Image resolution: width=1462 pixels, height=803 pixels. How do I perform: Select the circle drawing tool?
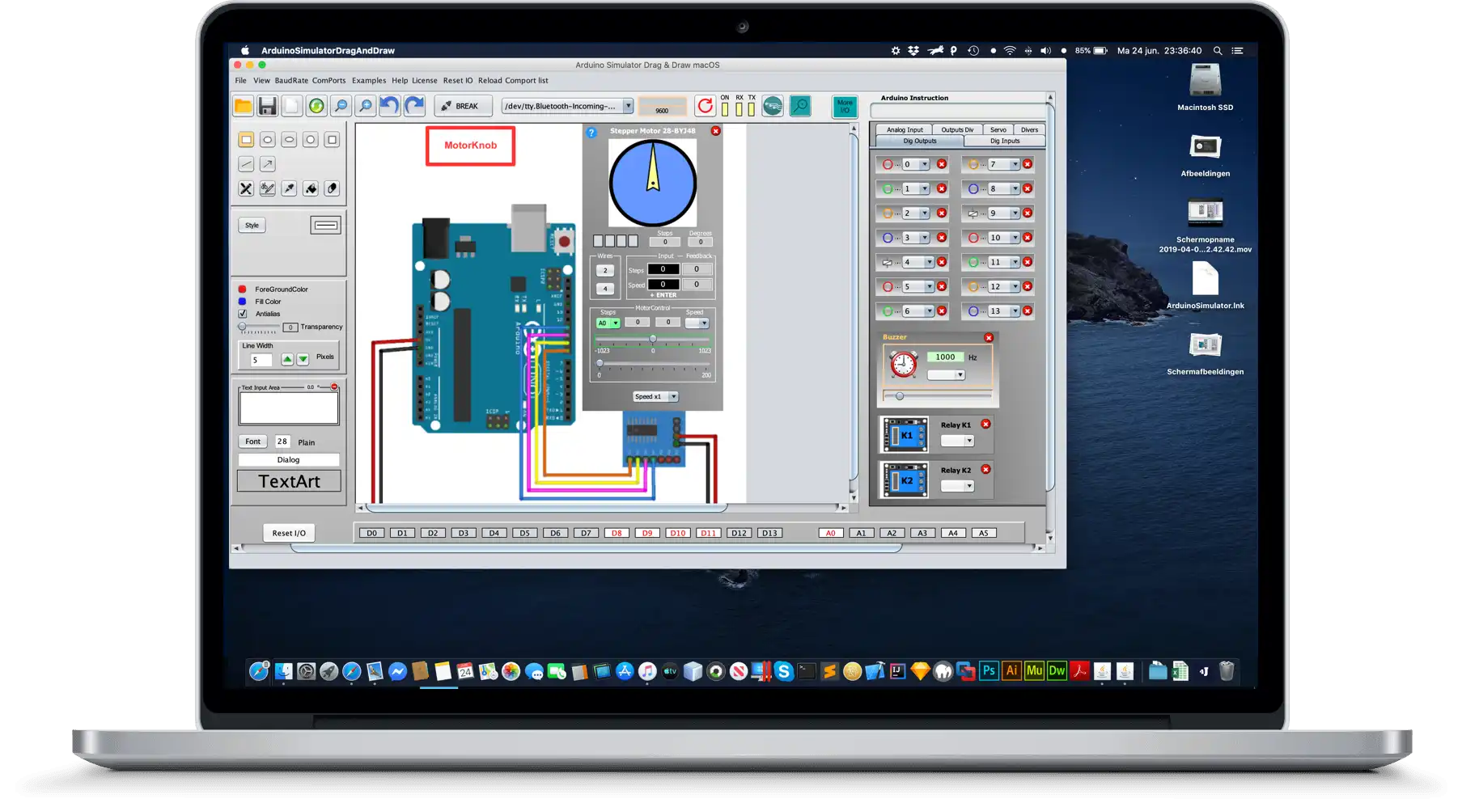click(x=311, y=140)
